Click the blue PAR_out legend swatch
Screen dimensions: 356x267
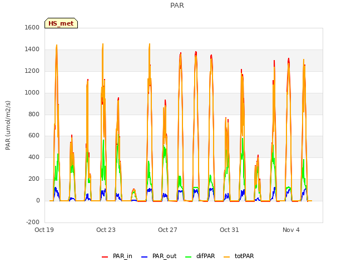[144, 257]
